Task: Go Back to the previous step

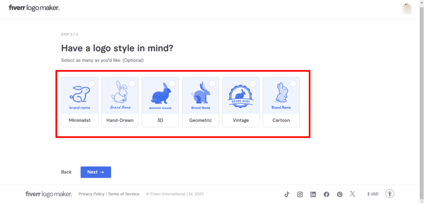Action: [66, 172]
